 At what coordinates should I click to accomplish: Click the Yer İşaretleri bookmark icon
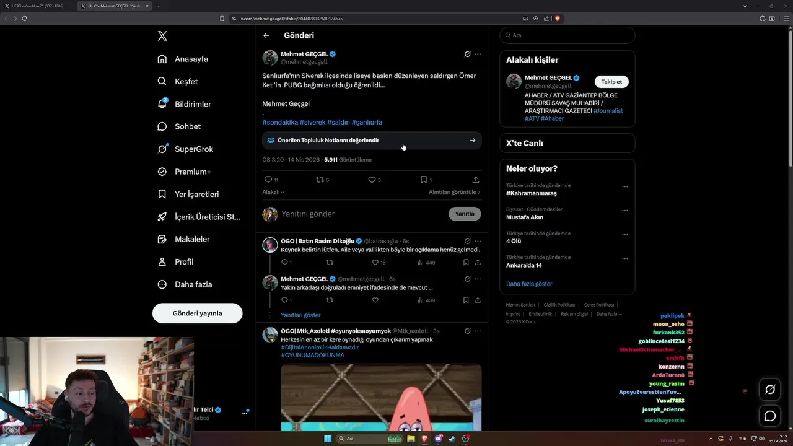(x=162, y=194)
